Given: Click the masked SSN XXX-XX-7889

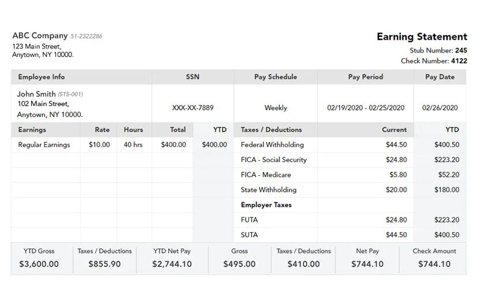Looking at the screenshot, I should [193, 108].
